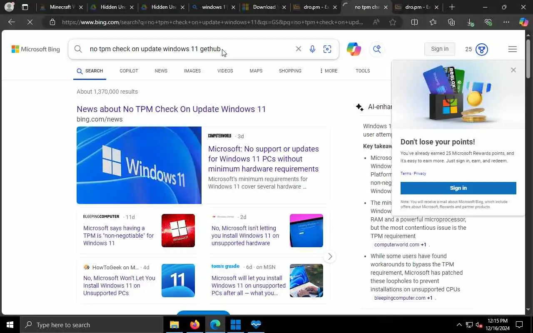Open Microsoft Rewards medal icon
Screen dimensions: 533x333
pyautogui.click(x=482, y=49)
